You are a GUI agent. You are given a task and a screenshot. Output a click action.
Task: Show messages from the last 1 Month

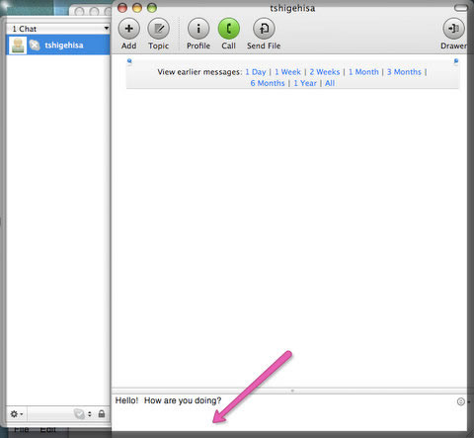click(x=363, y=72)
